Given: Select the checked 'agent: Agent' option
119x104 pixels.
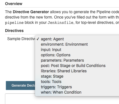Looking at the screenshot, I should [x=77, y=39].
